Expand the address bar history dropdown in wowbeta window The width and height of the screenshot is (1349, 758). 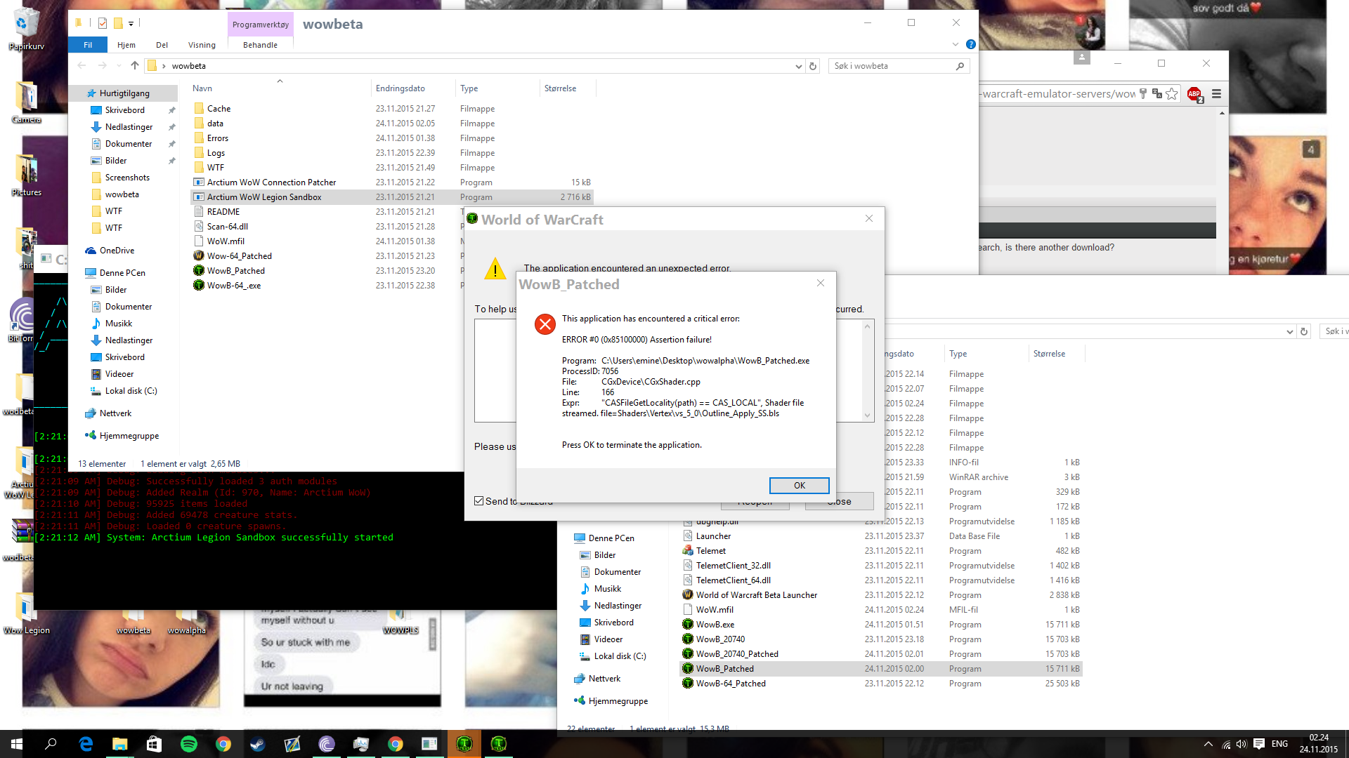click(x=798, y=66)
